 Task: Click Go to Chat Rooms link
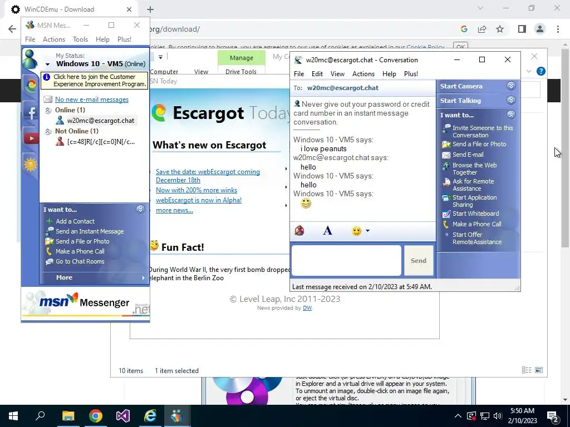80,261
